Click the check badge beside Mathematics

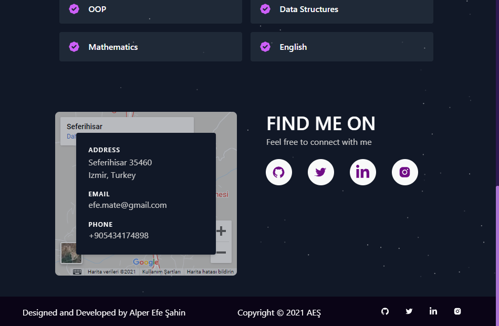click(x=74, y=47)
